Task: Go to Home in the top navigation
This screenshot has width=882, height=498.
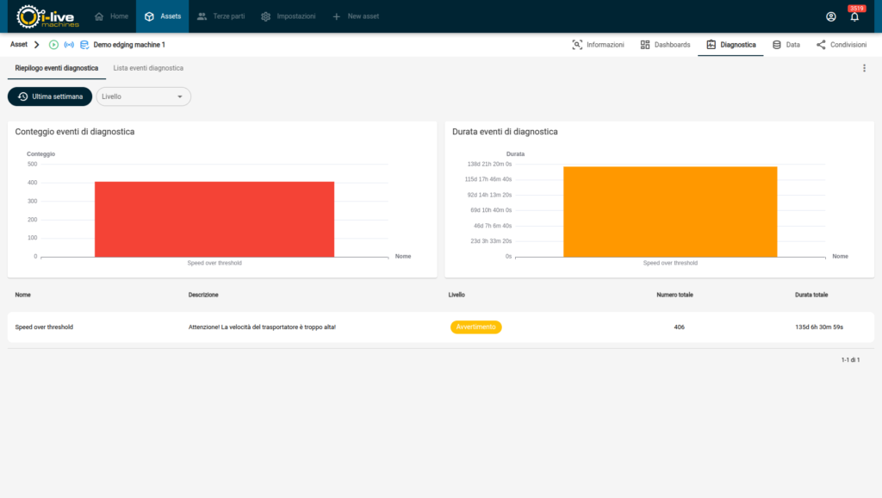Action: click(111, 16)
